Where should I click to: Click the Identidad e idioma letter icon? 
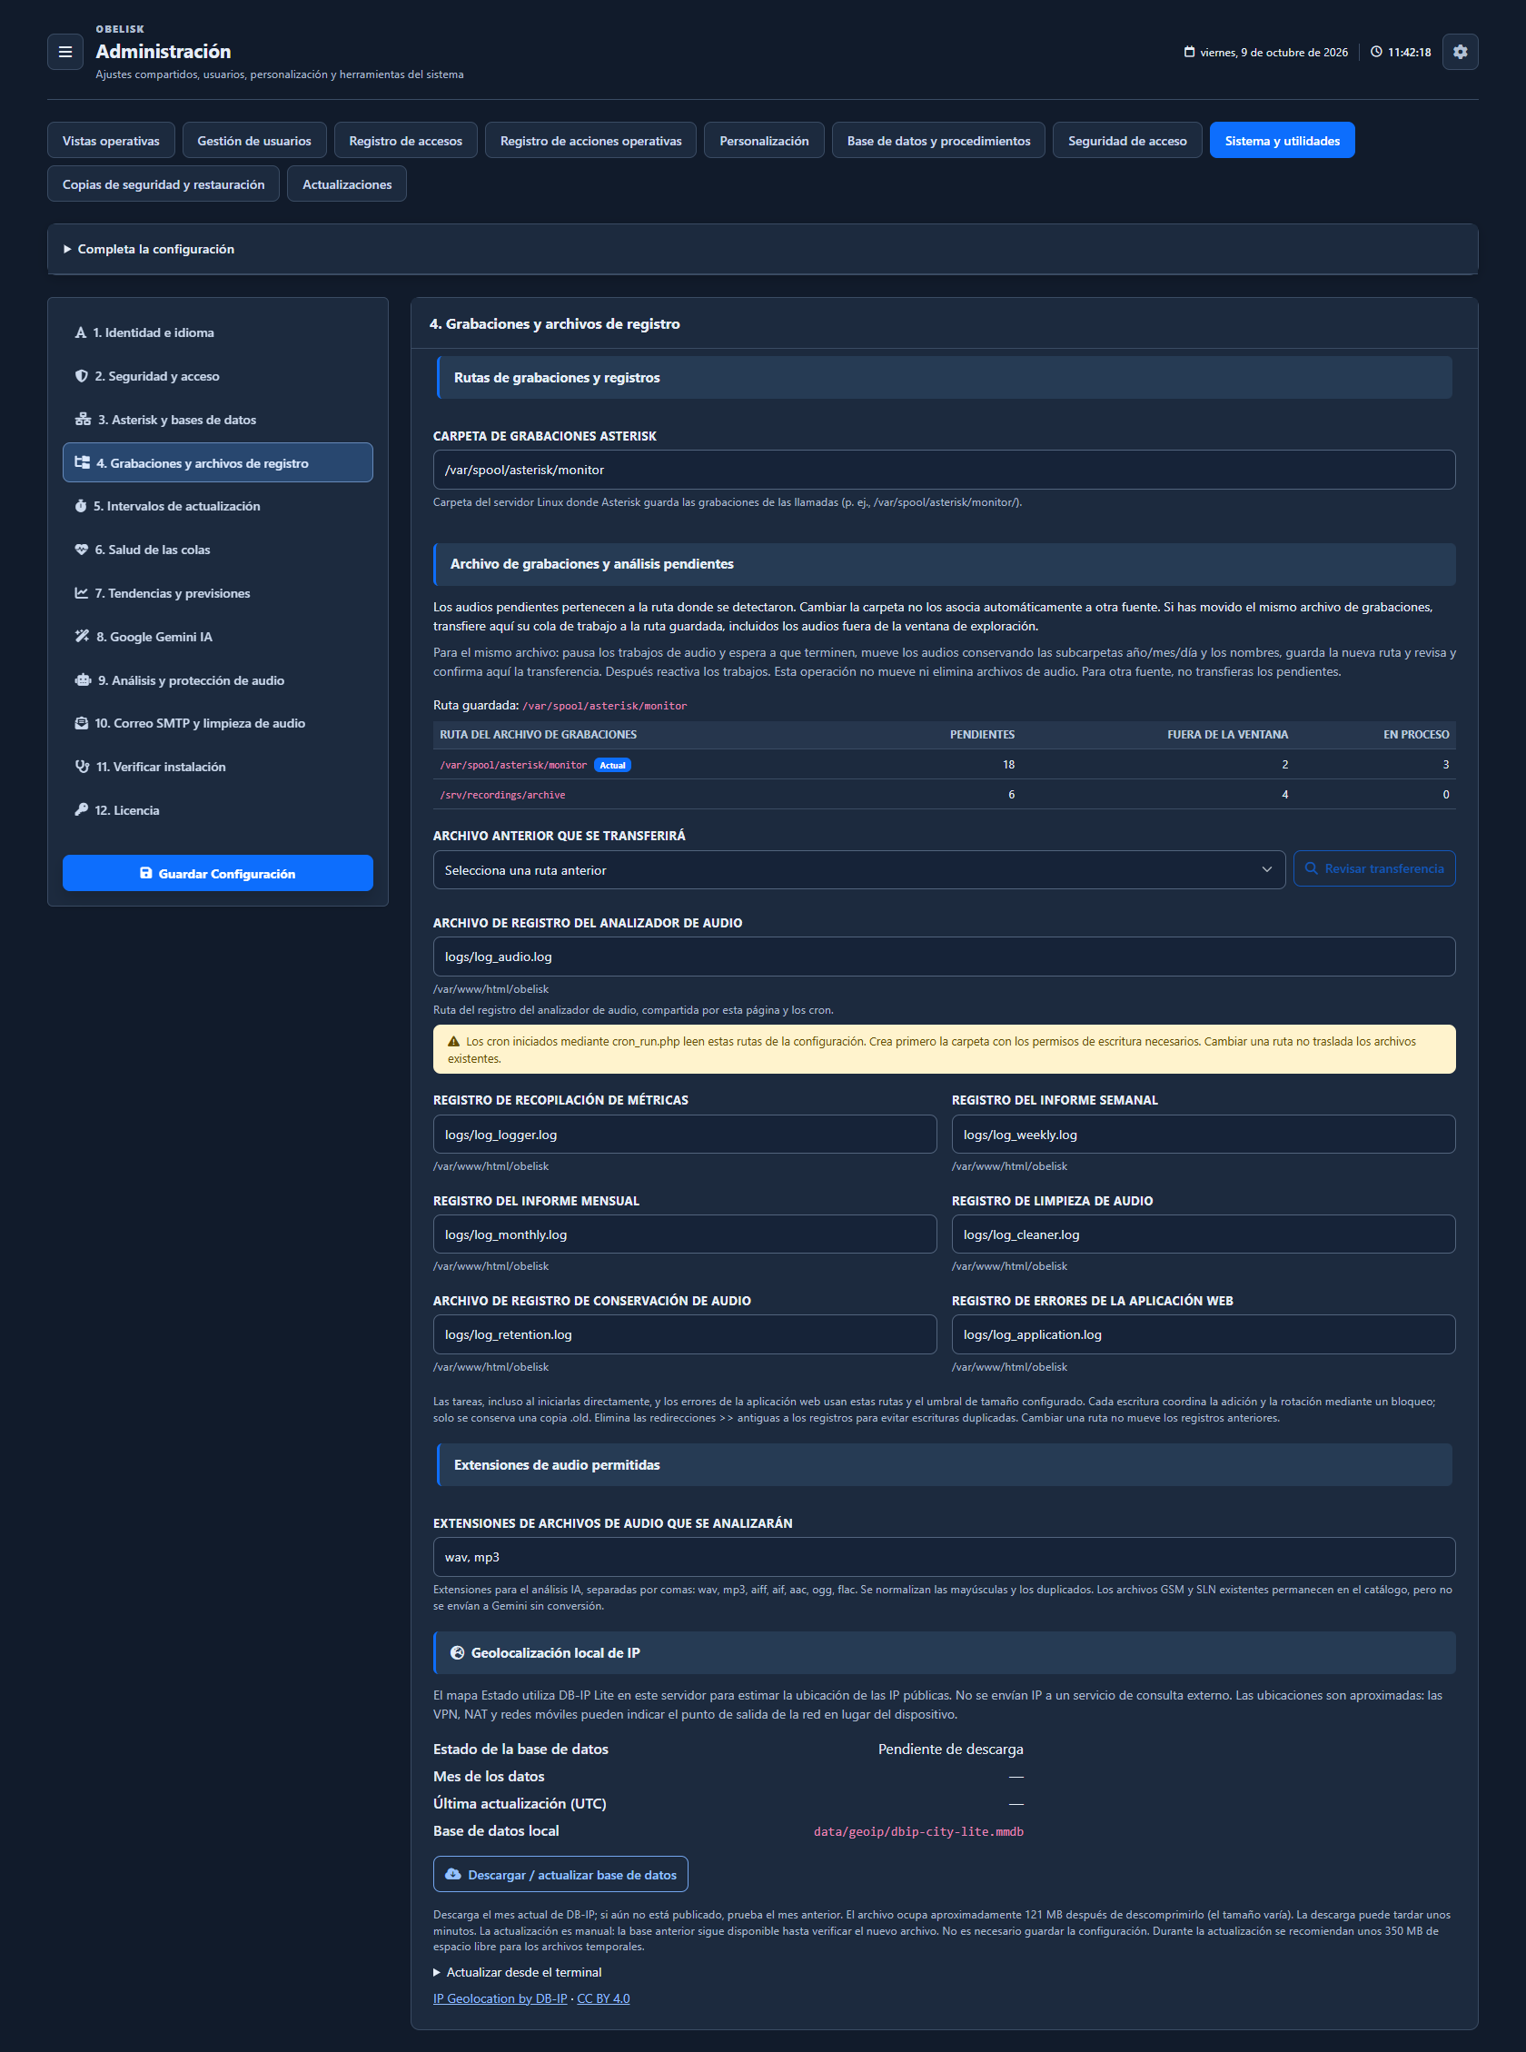80,332
